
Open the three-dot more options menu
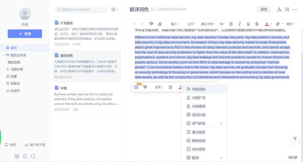tap(295, 10)
